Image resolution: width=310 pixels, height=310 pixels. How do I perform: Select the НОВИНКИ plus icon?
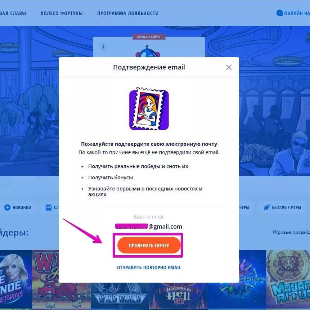(x=7, y=207)
